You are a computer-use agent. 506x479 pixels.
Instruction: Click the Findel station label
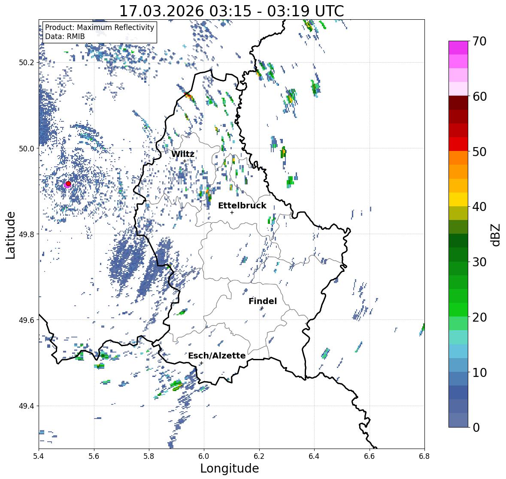pyautogui.click(x=263, y=301)
